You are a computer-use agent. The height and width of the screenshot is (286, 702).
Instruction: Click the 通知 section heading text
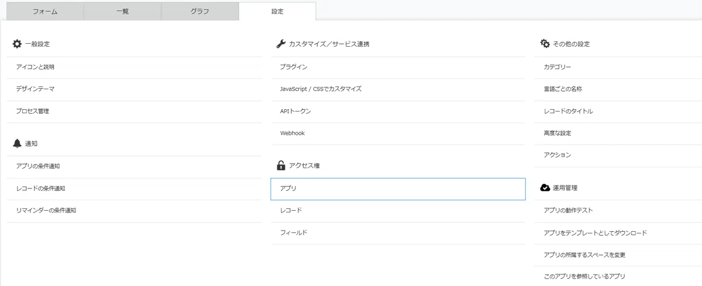(32, 144)
